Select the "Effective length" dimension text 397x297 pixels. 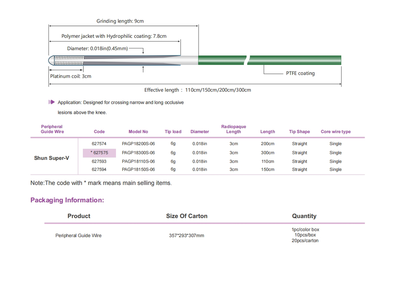(x=197, y=90)
